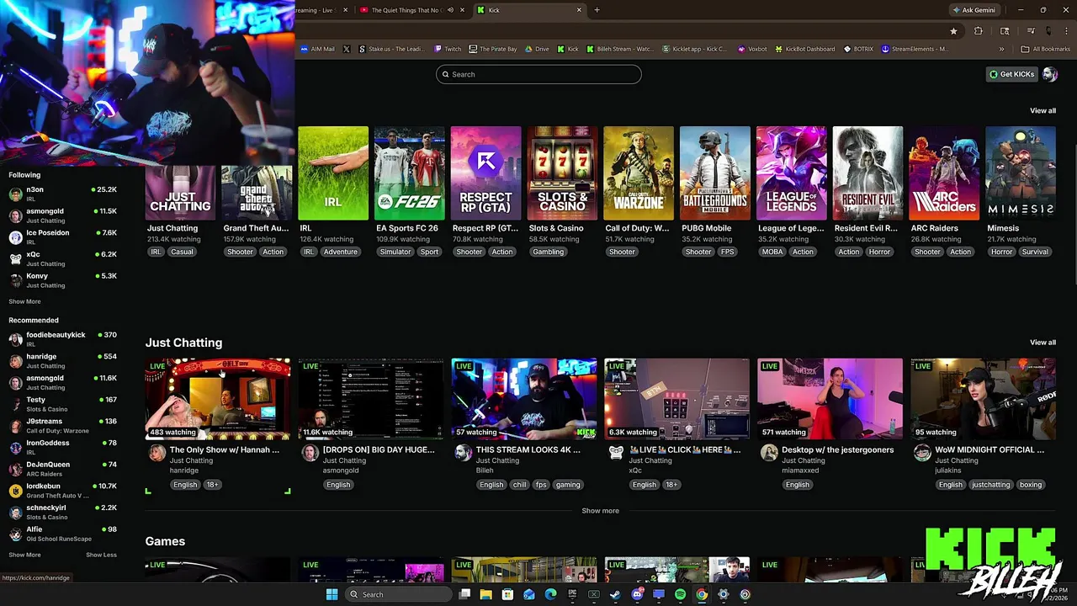Open the Slots & Casino category cover

click(562, 173)
